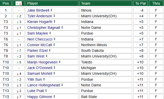The width and height of the screenshot is (164, 99).
Task: Click the up/down movement arrows column header icon
Action: (19, 4)
